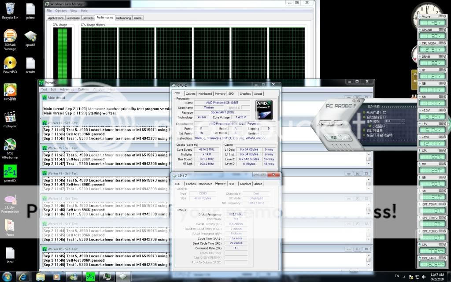Viewport: 451px width, 282px height.
Task: Switch to the Processes tab in Task Manager
Action: tap(73, 18)
